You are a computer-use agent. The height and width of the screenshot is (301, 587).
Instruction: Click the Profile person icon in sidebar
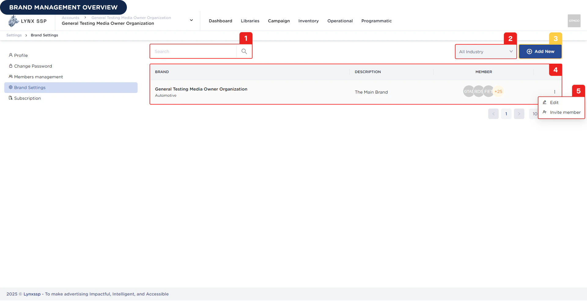(x=11, y=55)
